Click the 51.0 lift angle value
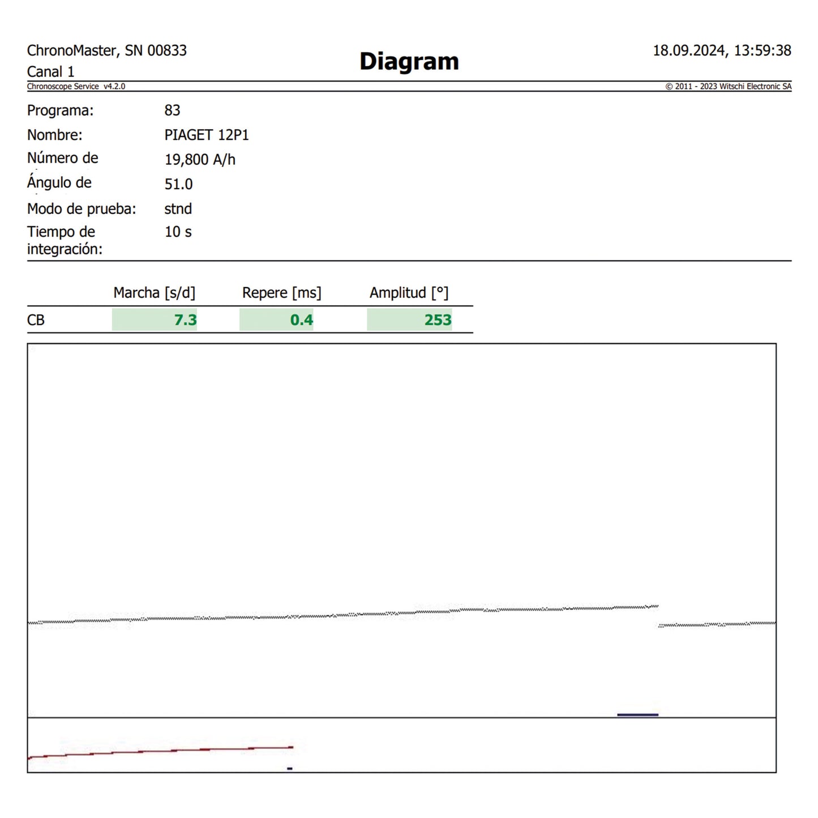The height and width of the screenshot is (818, 818). (x=178, y=184)
